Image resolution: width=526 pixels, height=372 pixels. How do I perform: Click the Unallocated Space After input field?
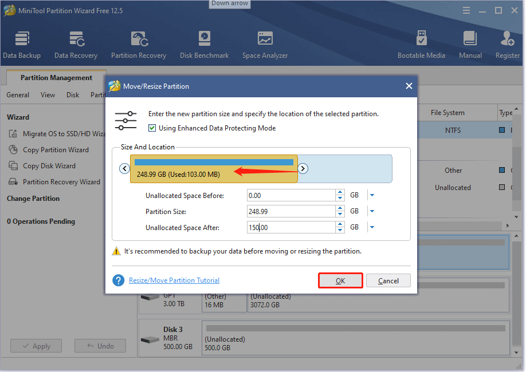pos(291,228)
